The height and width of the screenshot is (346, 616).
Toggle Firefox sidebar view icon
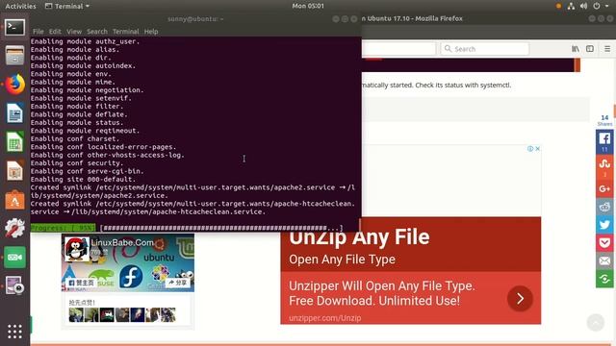tap(590, 49)
